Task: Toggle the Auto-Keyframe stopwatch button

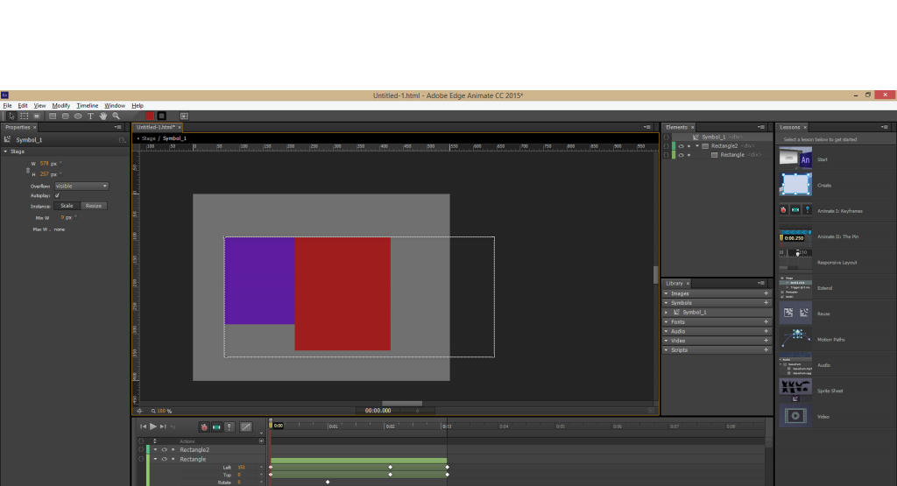Action: (x=203, y=426)
